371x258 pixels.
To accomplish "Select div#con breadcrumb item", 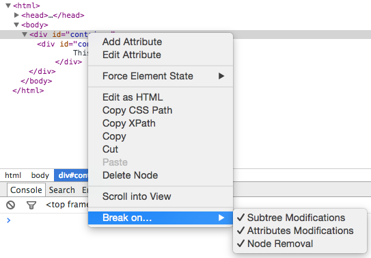I will click(x=71, y=175).
